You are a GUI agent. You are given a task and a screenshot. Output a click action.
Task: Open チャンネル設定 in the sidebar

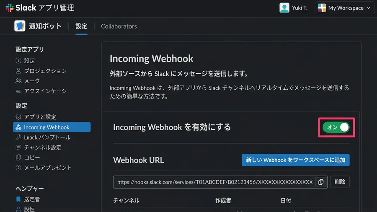(x=43, y=147)
